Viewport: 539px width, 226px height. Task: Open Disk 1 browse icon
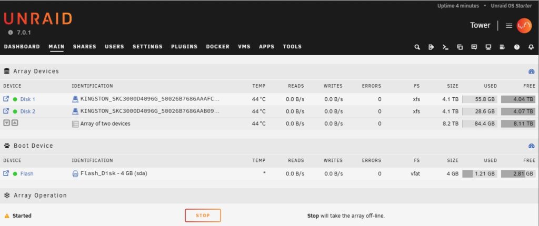6,99
